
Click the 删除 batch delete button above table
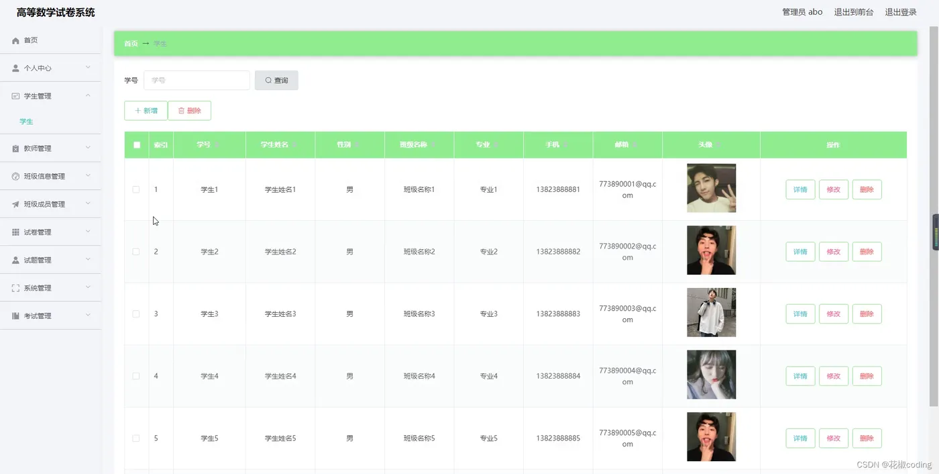click(x=189, y=111)
